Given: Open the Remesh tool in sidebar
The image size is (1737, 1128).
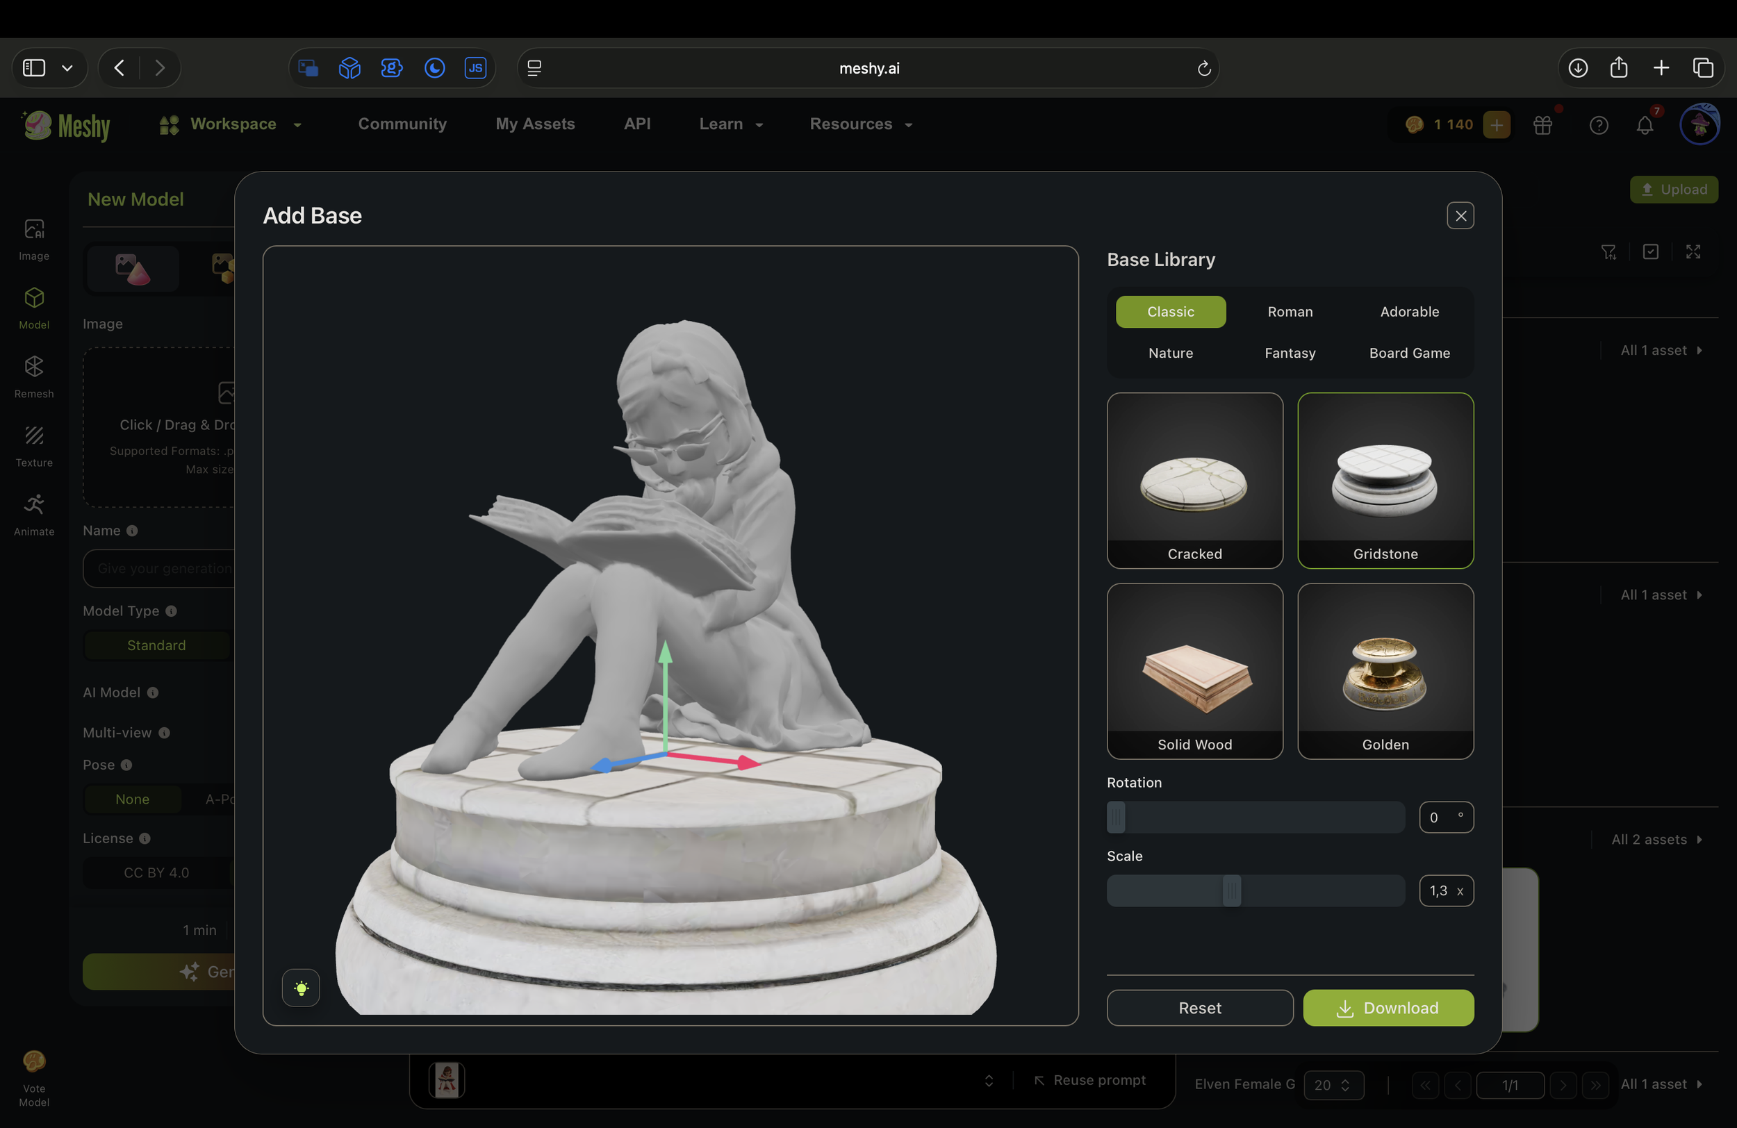Looking at the screenshot, I should coord(34,376).
